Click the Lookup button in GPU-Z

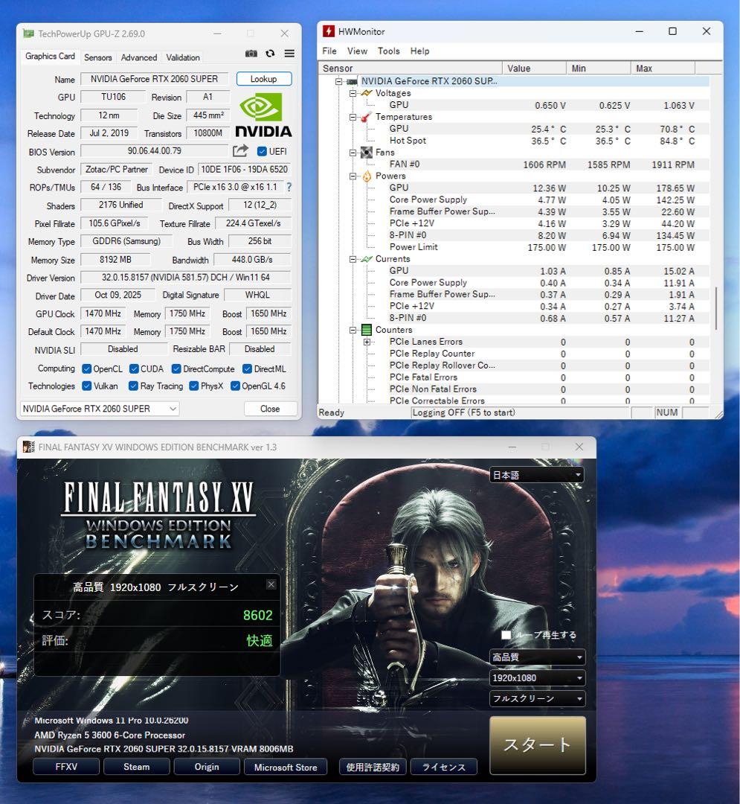click(264, 79)
